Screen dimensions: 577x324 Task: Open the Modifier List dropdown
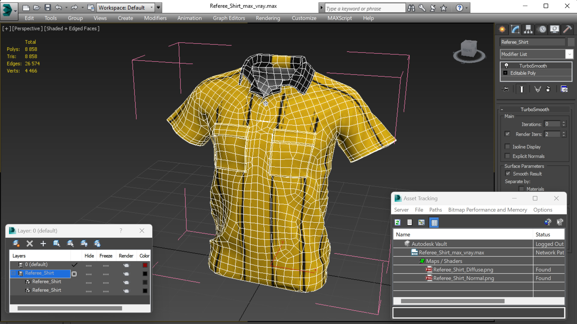pyautogui.click(x=569, y=54)
